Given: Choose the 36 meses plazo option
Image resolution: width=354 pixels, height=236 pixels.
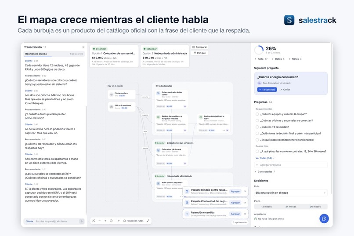Looking at the screenshot, I should coord(315,207).
